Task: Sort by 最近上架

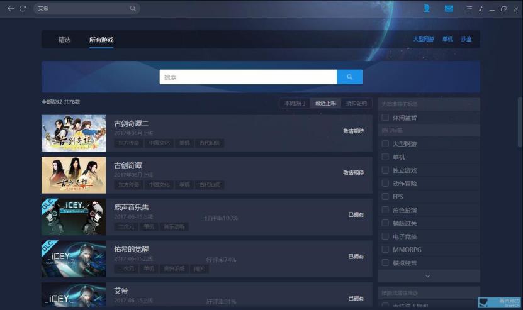Action: point(325,103)
